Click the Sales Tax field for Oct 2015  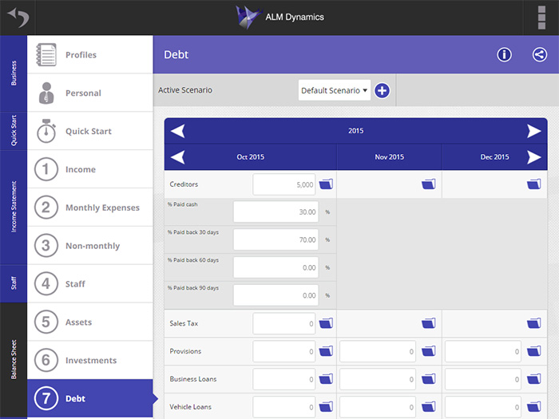coord(283,323)
